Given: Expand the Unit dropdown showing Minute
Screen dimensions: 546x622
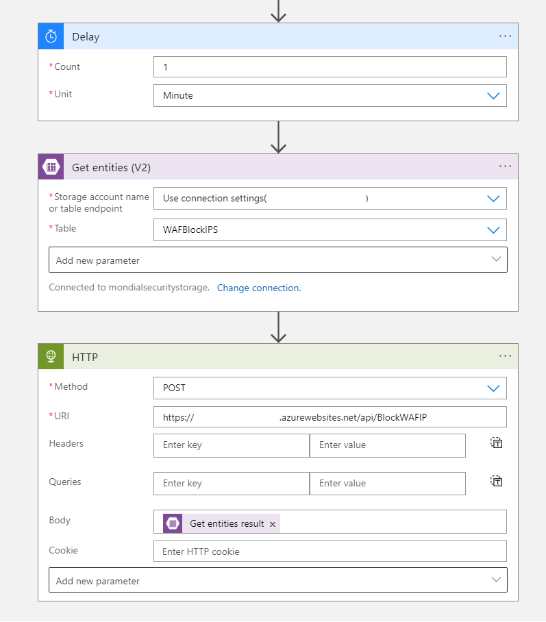Looking at the screenshot, I should 493,96.
